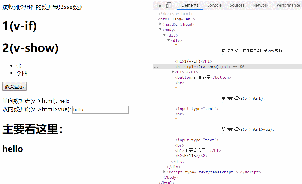Screen dimensions: 302x184
Task: Click the 双向数据流(v->html>vue) text node in DOM
Action: point(248,130)
